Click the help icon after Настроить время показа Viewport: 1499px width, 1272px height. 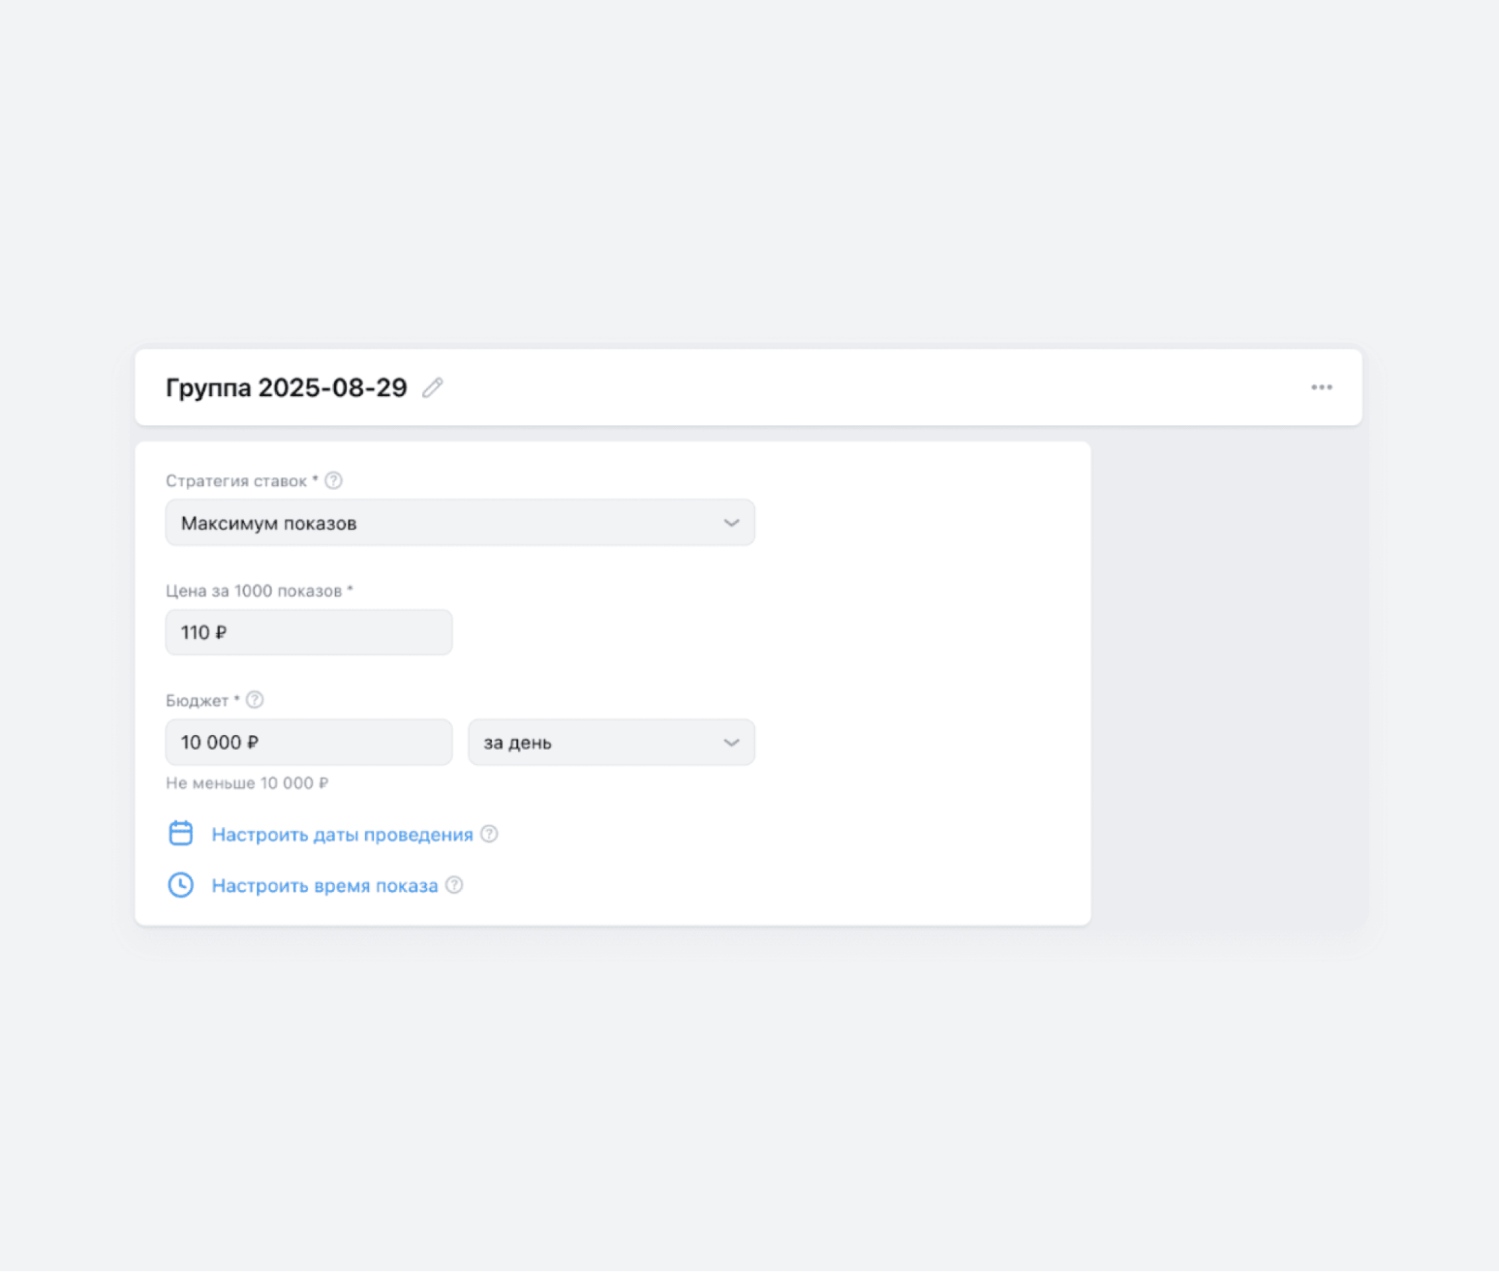[x=454, y=885]
